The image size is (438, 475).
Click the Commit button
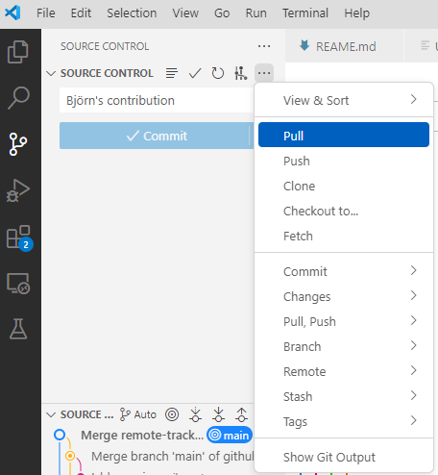tap(155, 136)
